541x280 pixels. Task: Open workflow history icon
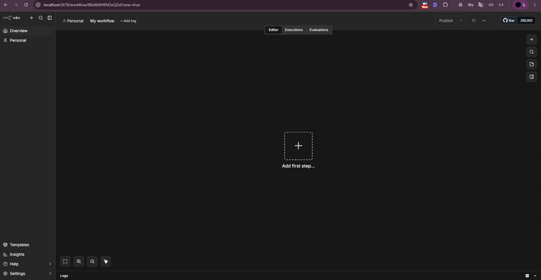[x=474, y=21]
